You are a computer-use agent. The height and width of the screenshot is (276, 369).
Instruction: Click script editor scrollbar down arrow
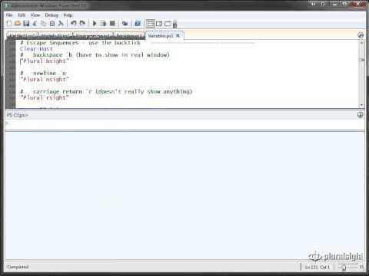(361, 105)
